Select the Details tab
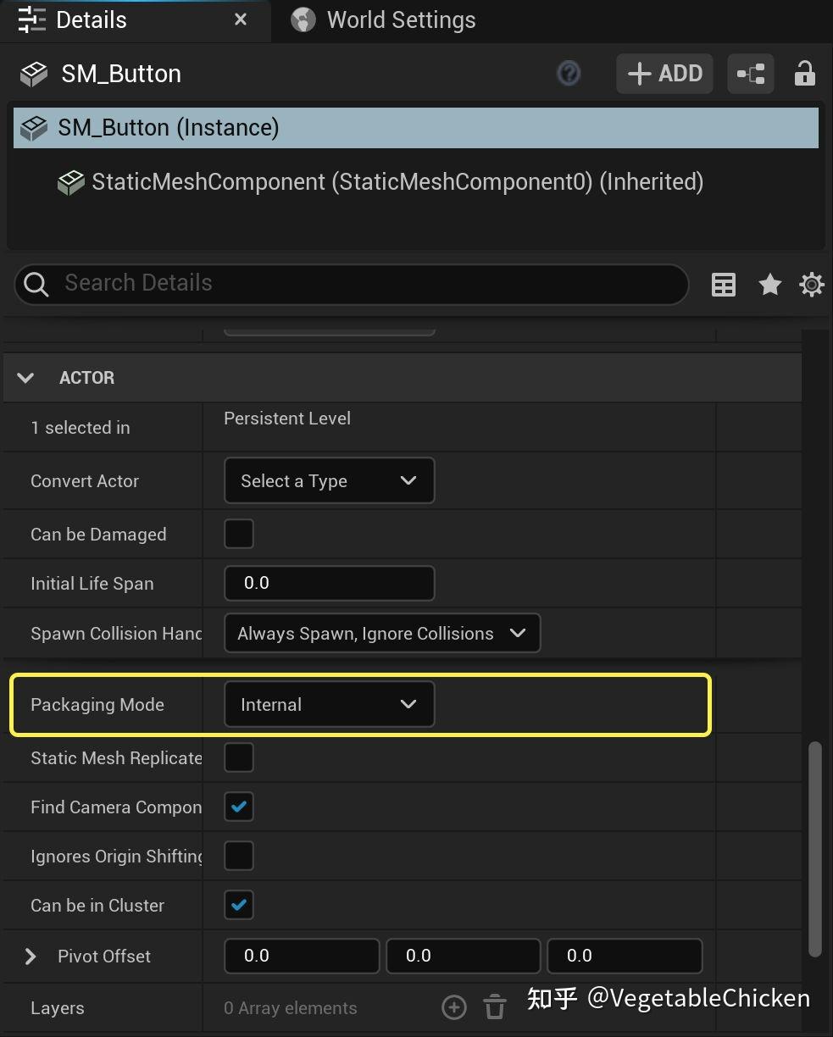Image resolution: width=833 pixels, height=1037 pixels. tap(91, 20)
